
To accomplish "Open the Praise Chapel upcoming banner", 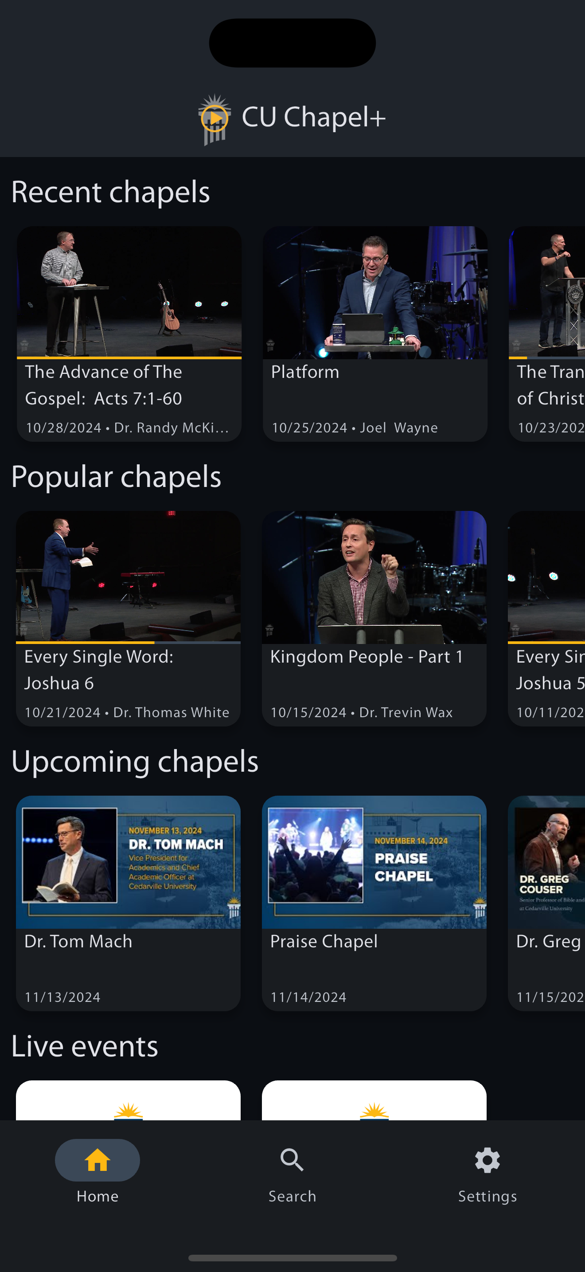I will (x=374, y=862).
